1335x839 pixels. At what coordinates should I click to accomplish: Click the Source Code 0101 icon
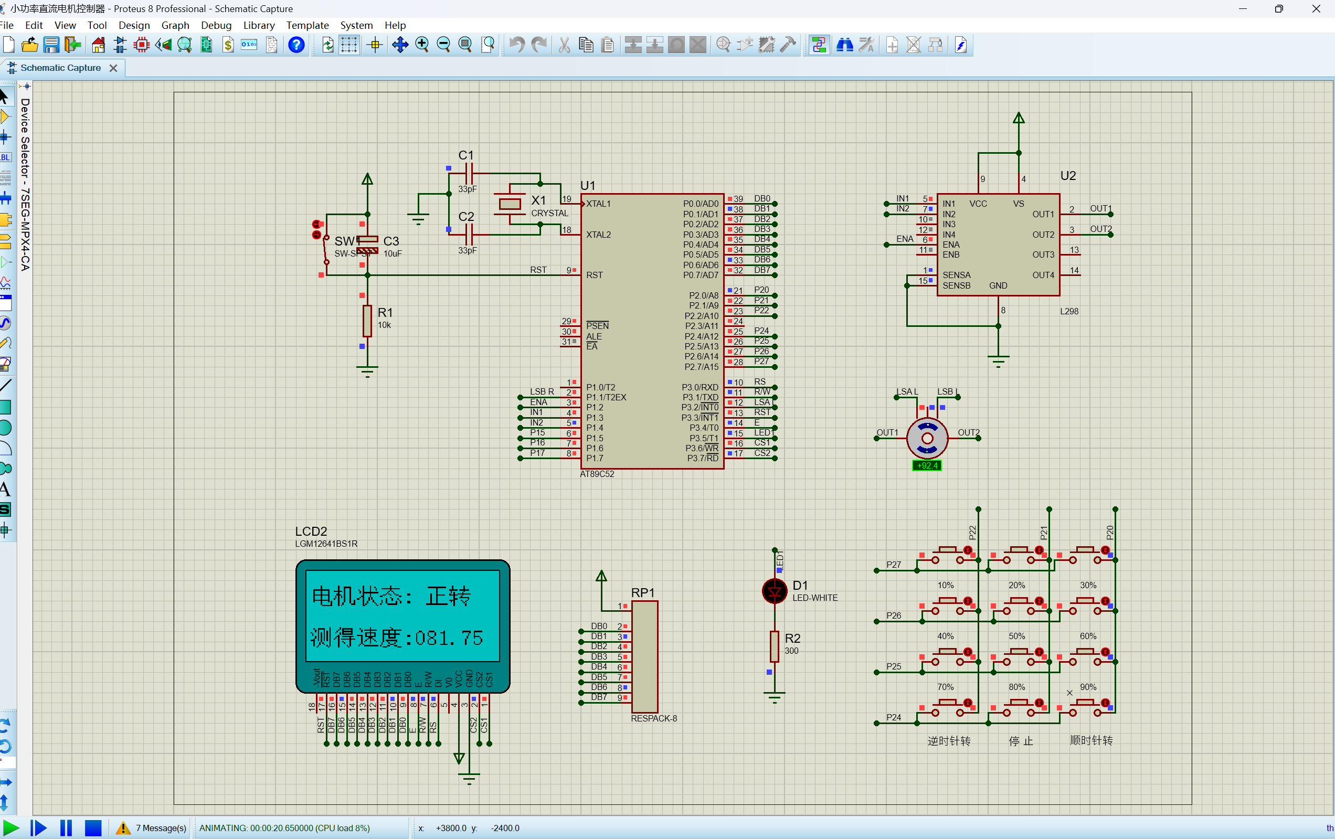(249, 45)
